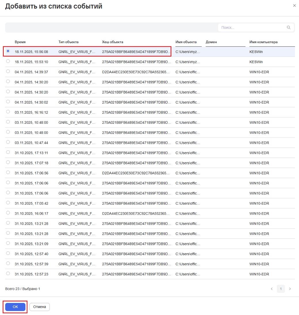The image size is (299, 315).
Task: Click the timestamp 31.10.2025, 17:06:56
Action: [x=31, y=173]
